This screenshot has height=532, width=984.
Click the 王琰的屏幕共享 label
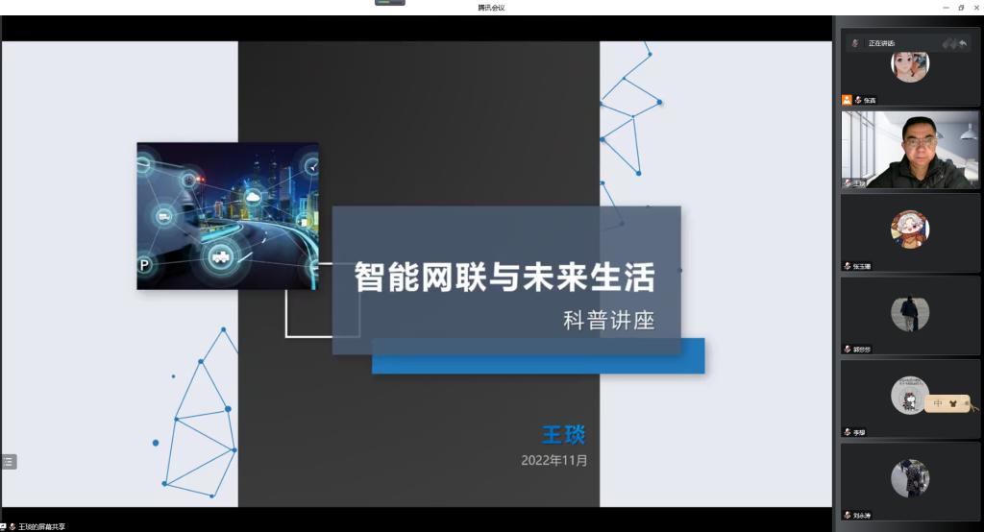click(41, 526)
